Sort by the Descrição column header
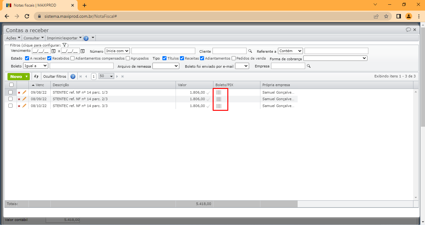425x225 pixels. tap(113, 85)
